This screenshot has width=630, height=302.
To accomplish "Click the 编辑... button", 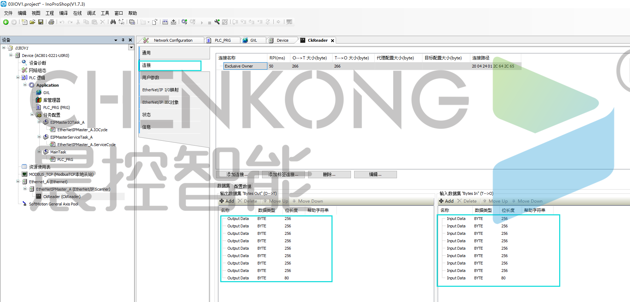I will click(x=375, y=174).
